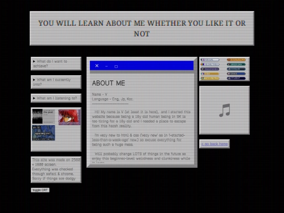Click the 'ABOUT ME' heading

(x=108, y=83)
